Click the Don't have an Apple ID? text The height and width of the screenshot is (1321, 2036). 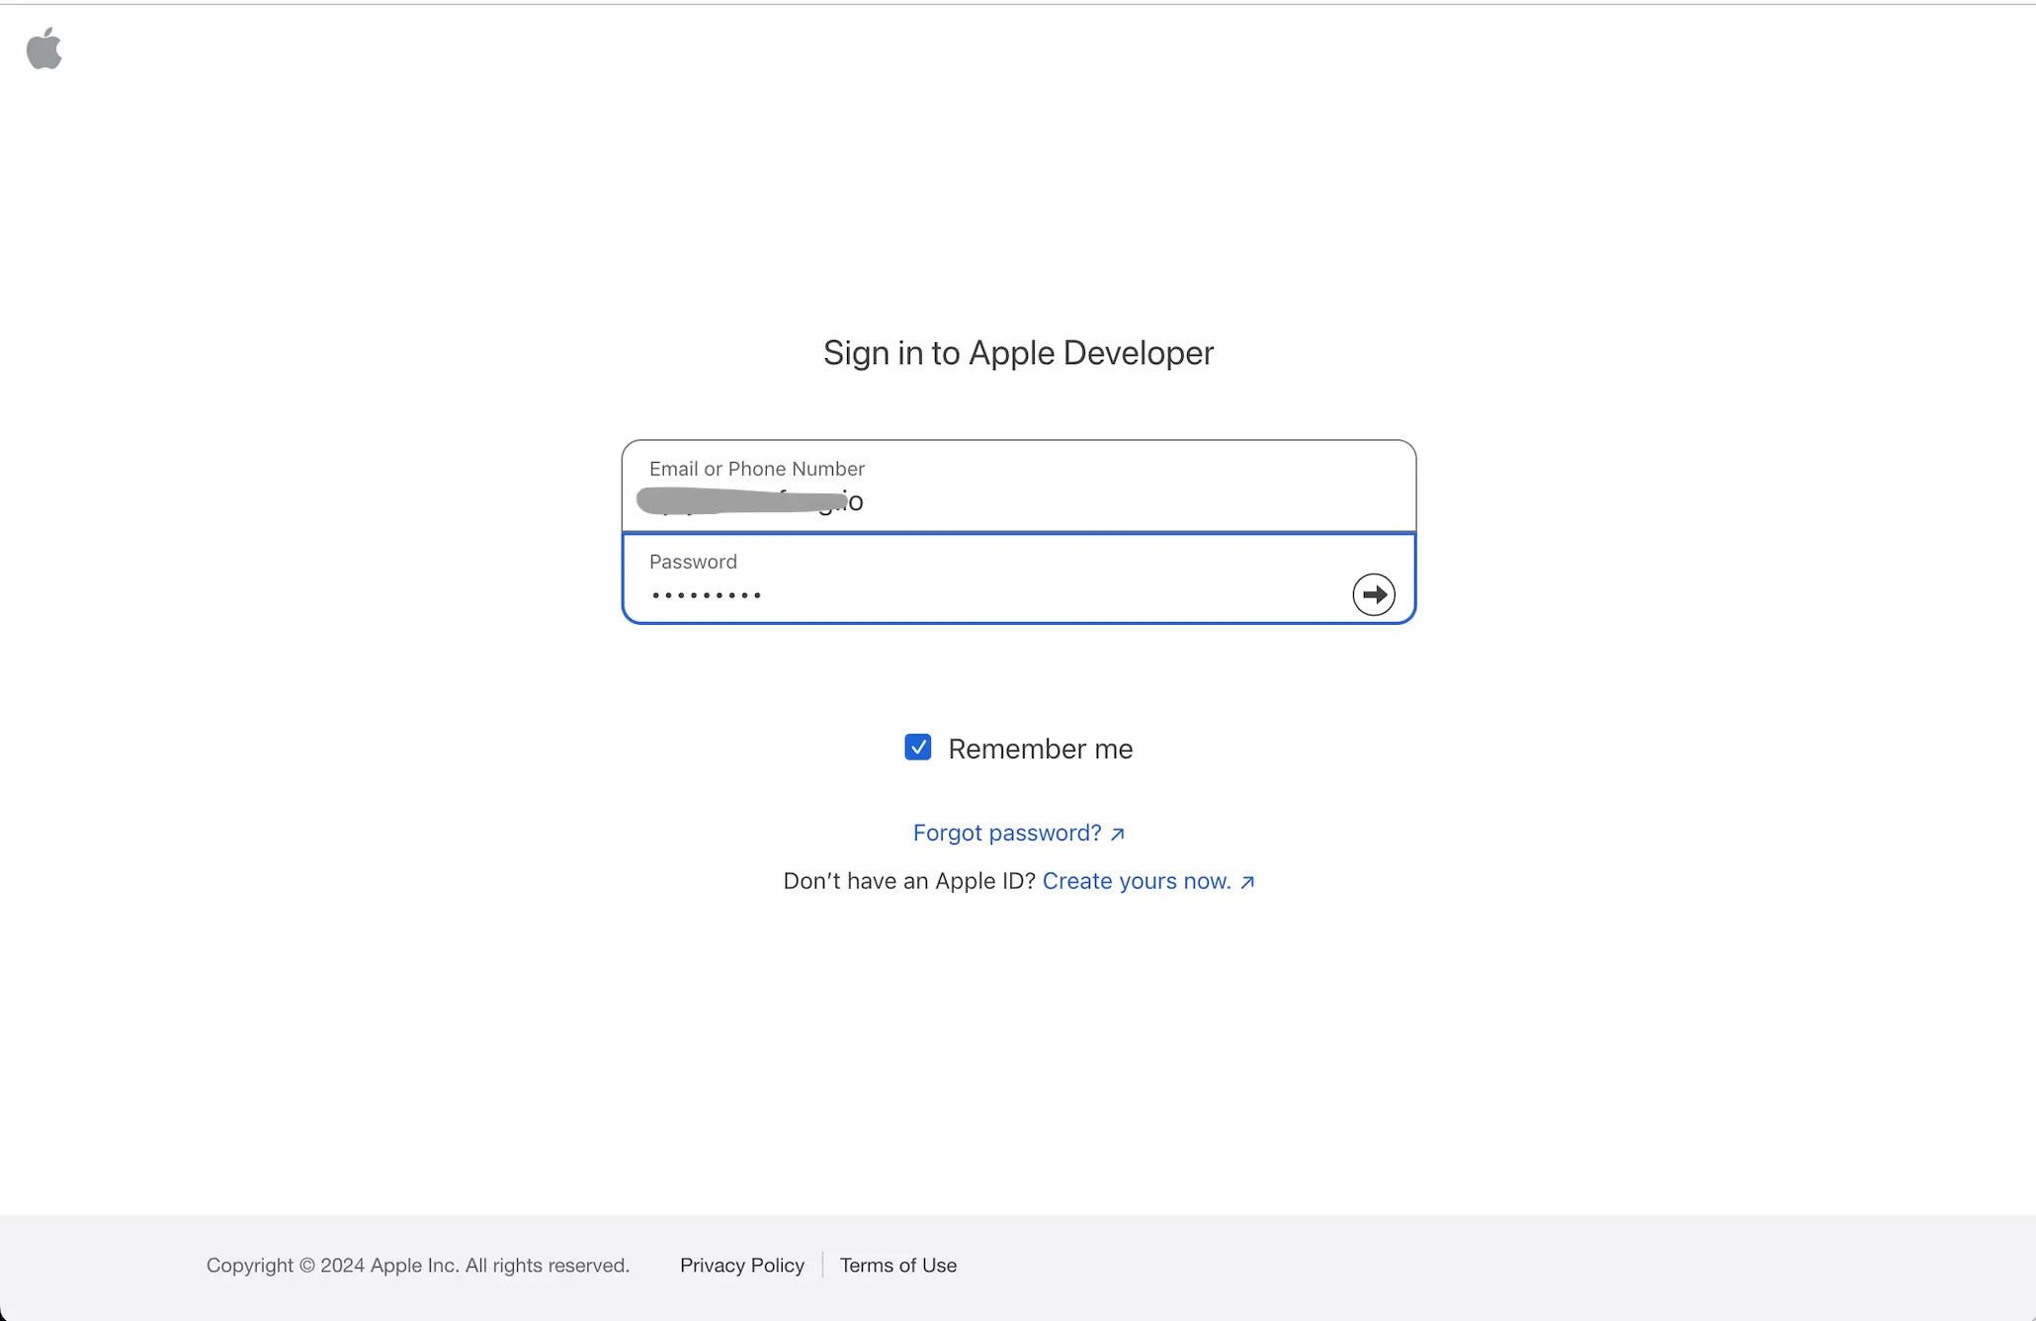[909, 881]
